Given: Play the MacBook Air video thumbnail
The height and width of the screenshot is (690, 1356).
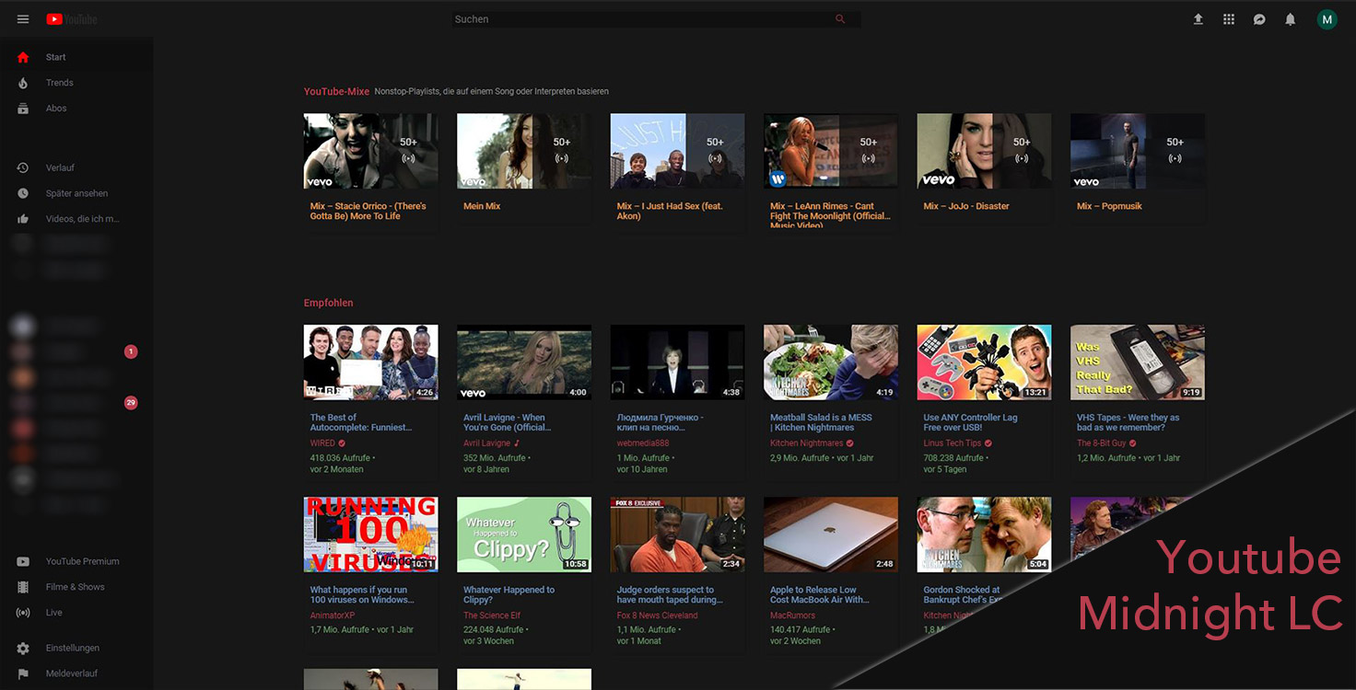Looking at the screenshot, I should click(x=831, y=535).
